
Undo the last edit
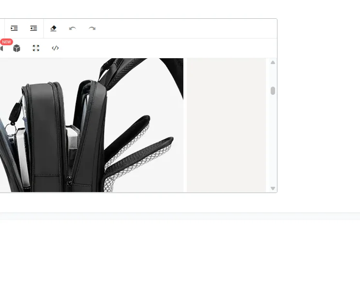tap(72, 28)
